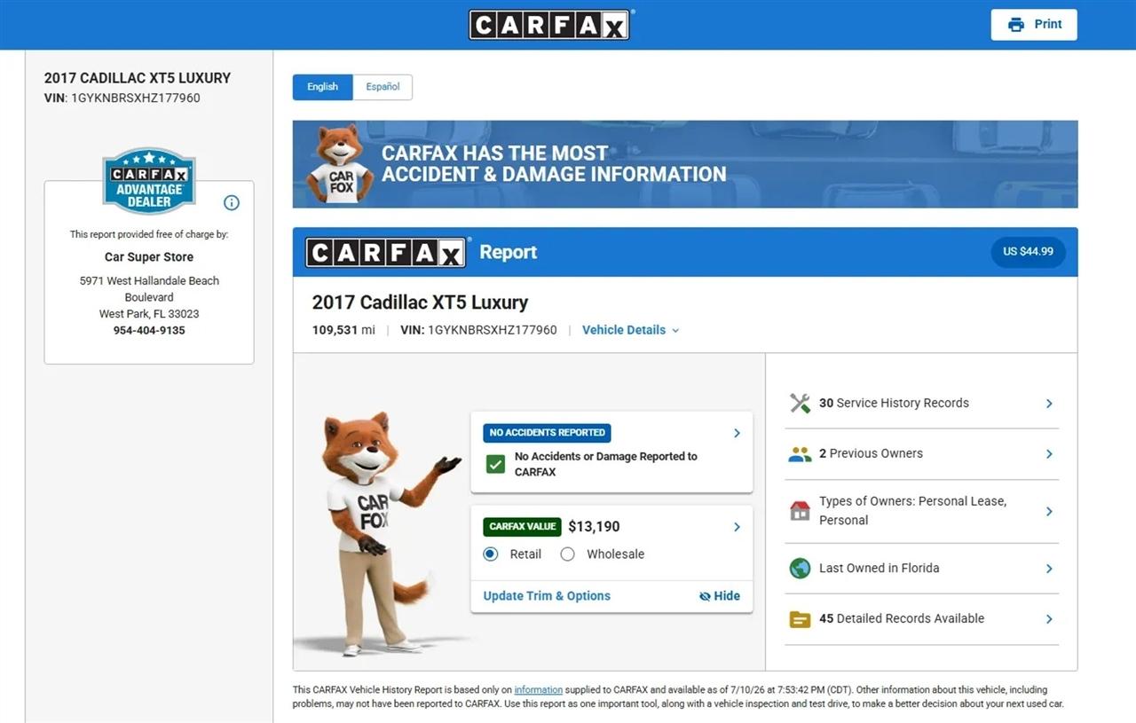Switch to the Español tab
1136x723 pixels.
(x=383, y=87)
